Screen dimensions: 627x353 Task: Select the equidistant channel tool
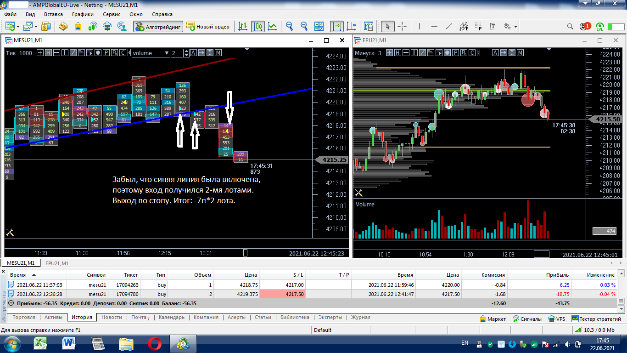(464, 26)
